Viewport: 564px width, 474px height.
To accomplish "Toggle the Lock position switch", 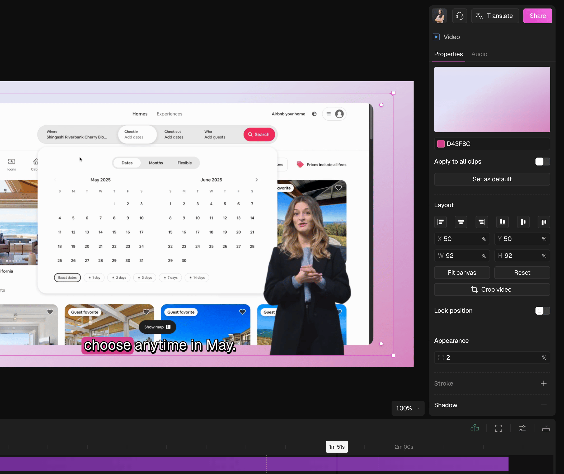I will click(543, 311).
